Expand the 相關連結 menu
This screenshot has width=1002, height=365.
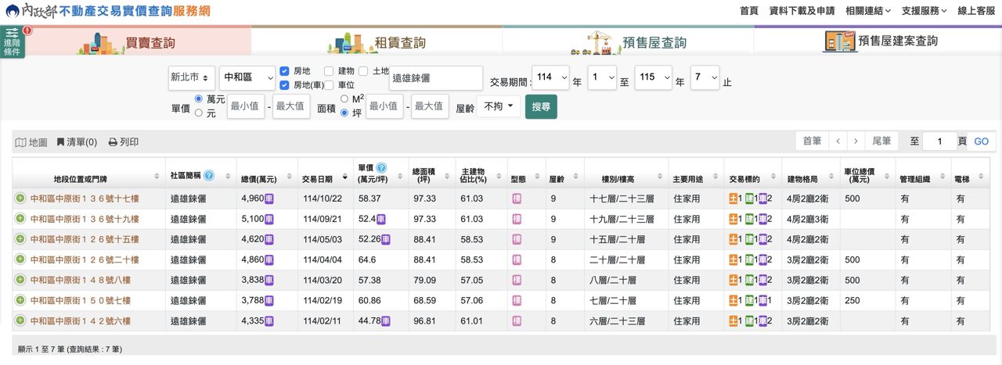click(x=868, y=11)
